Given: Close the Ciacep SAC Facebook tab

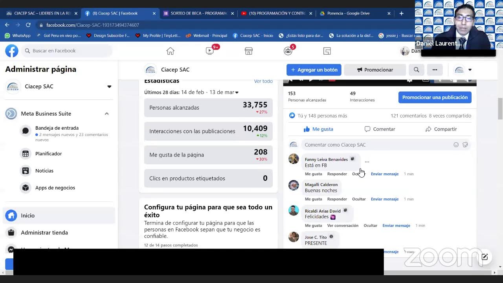Looking at the screenshot, I should coord(154,13).
